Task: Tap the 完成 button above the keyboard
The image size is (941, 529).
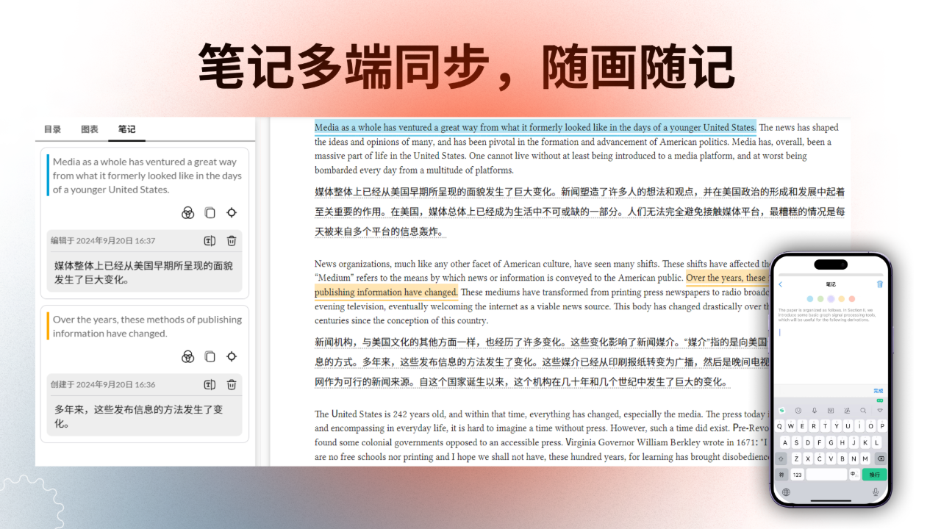Action: [879, 390]
